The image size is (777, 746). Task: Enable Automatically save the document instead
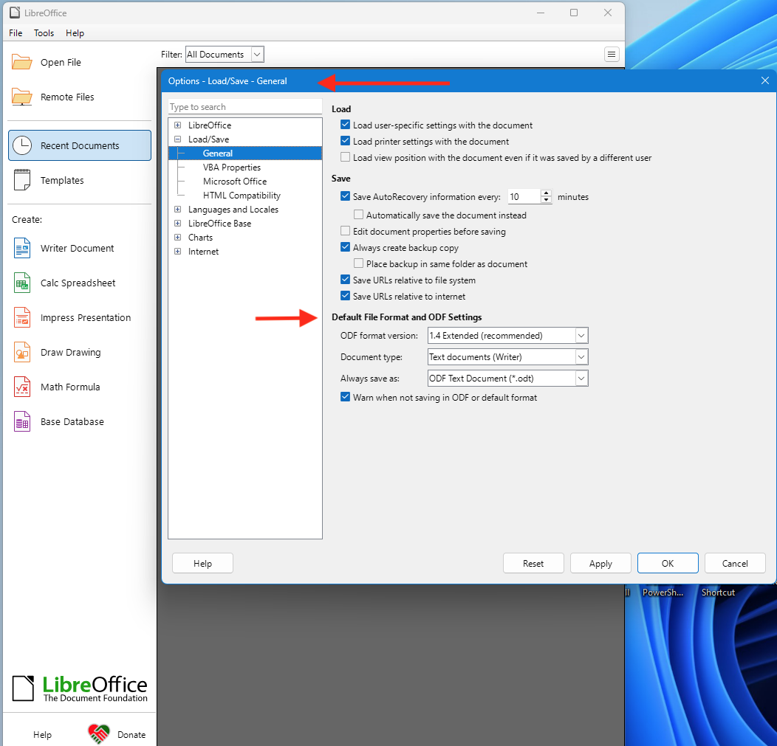coord(359,215)
